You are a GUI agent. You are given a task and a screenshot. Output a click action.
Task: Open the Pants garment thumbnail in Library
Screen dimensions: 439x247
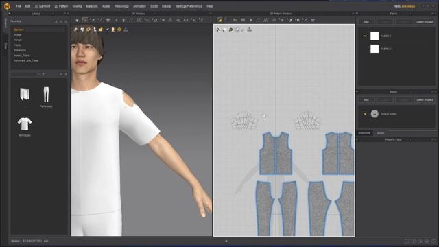(x=46, y=95)
